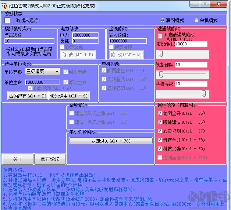Open the 单位等级 dropdown
This screenshot has height=210, width=231.
point(43,72)
